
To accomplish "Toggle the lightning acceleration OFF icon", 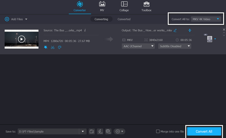I will (100, 132).
